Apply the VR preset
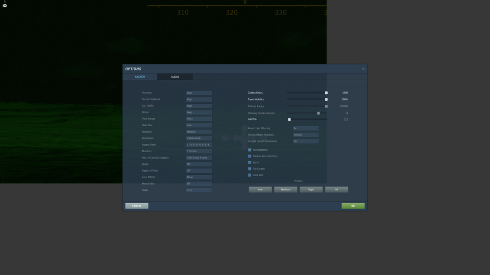The image size is (490, 275). pos(337,189)
